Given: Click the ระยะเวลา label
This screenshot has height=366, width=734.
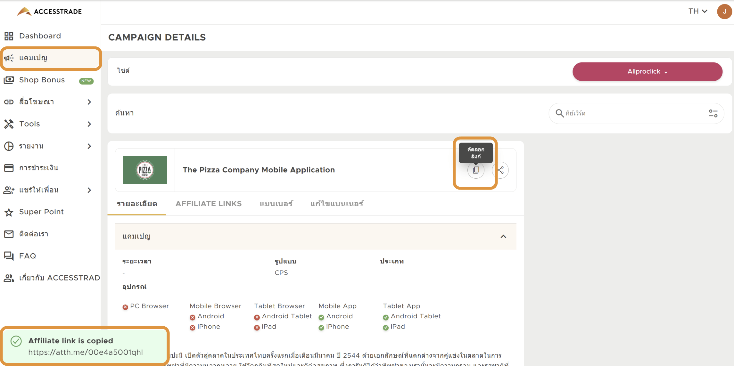Looking at the screenshot, I should click(x=137, y=261).
